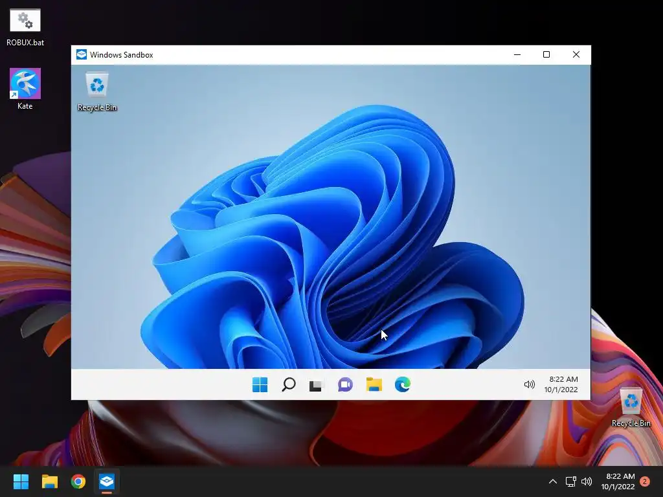663x497 pixels.
Task: Show hidden icons in the host tray
Action: click(553, 481)
